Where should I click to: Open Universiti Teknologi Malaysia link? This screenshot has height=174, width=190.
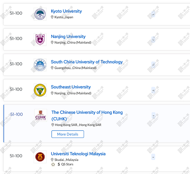pos(78,154)
